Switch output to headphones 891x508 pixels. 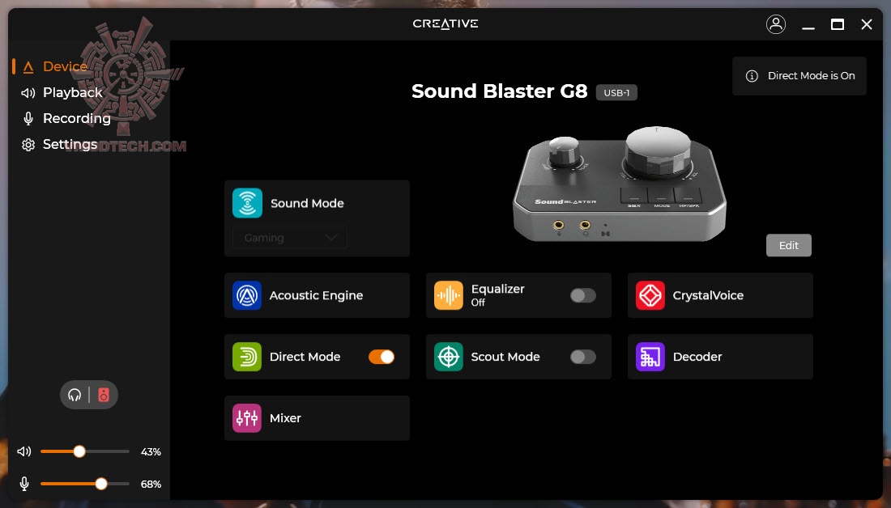pos(75,395)
